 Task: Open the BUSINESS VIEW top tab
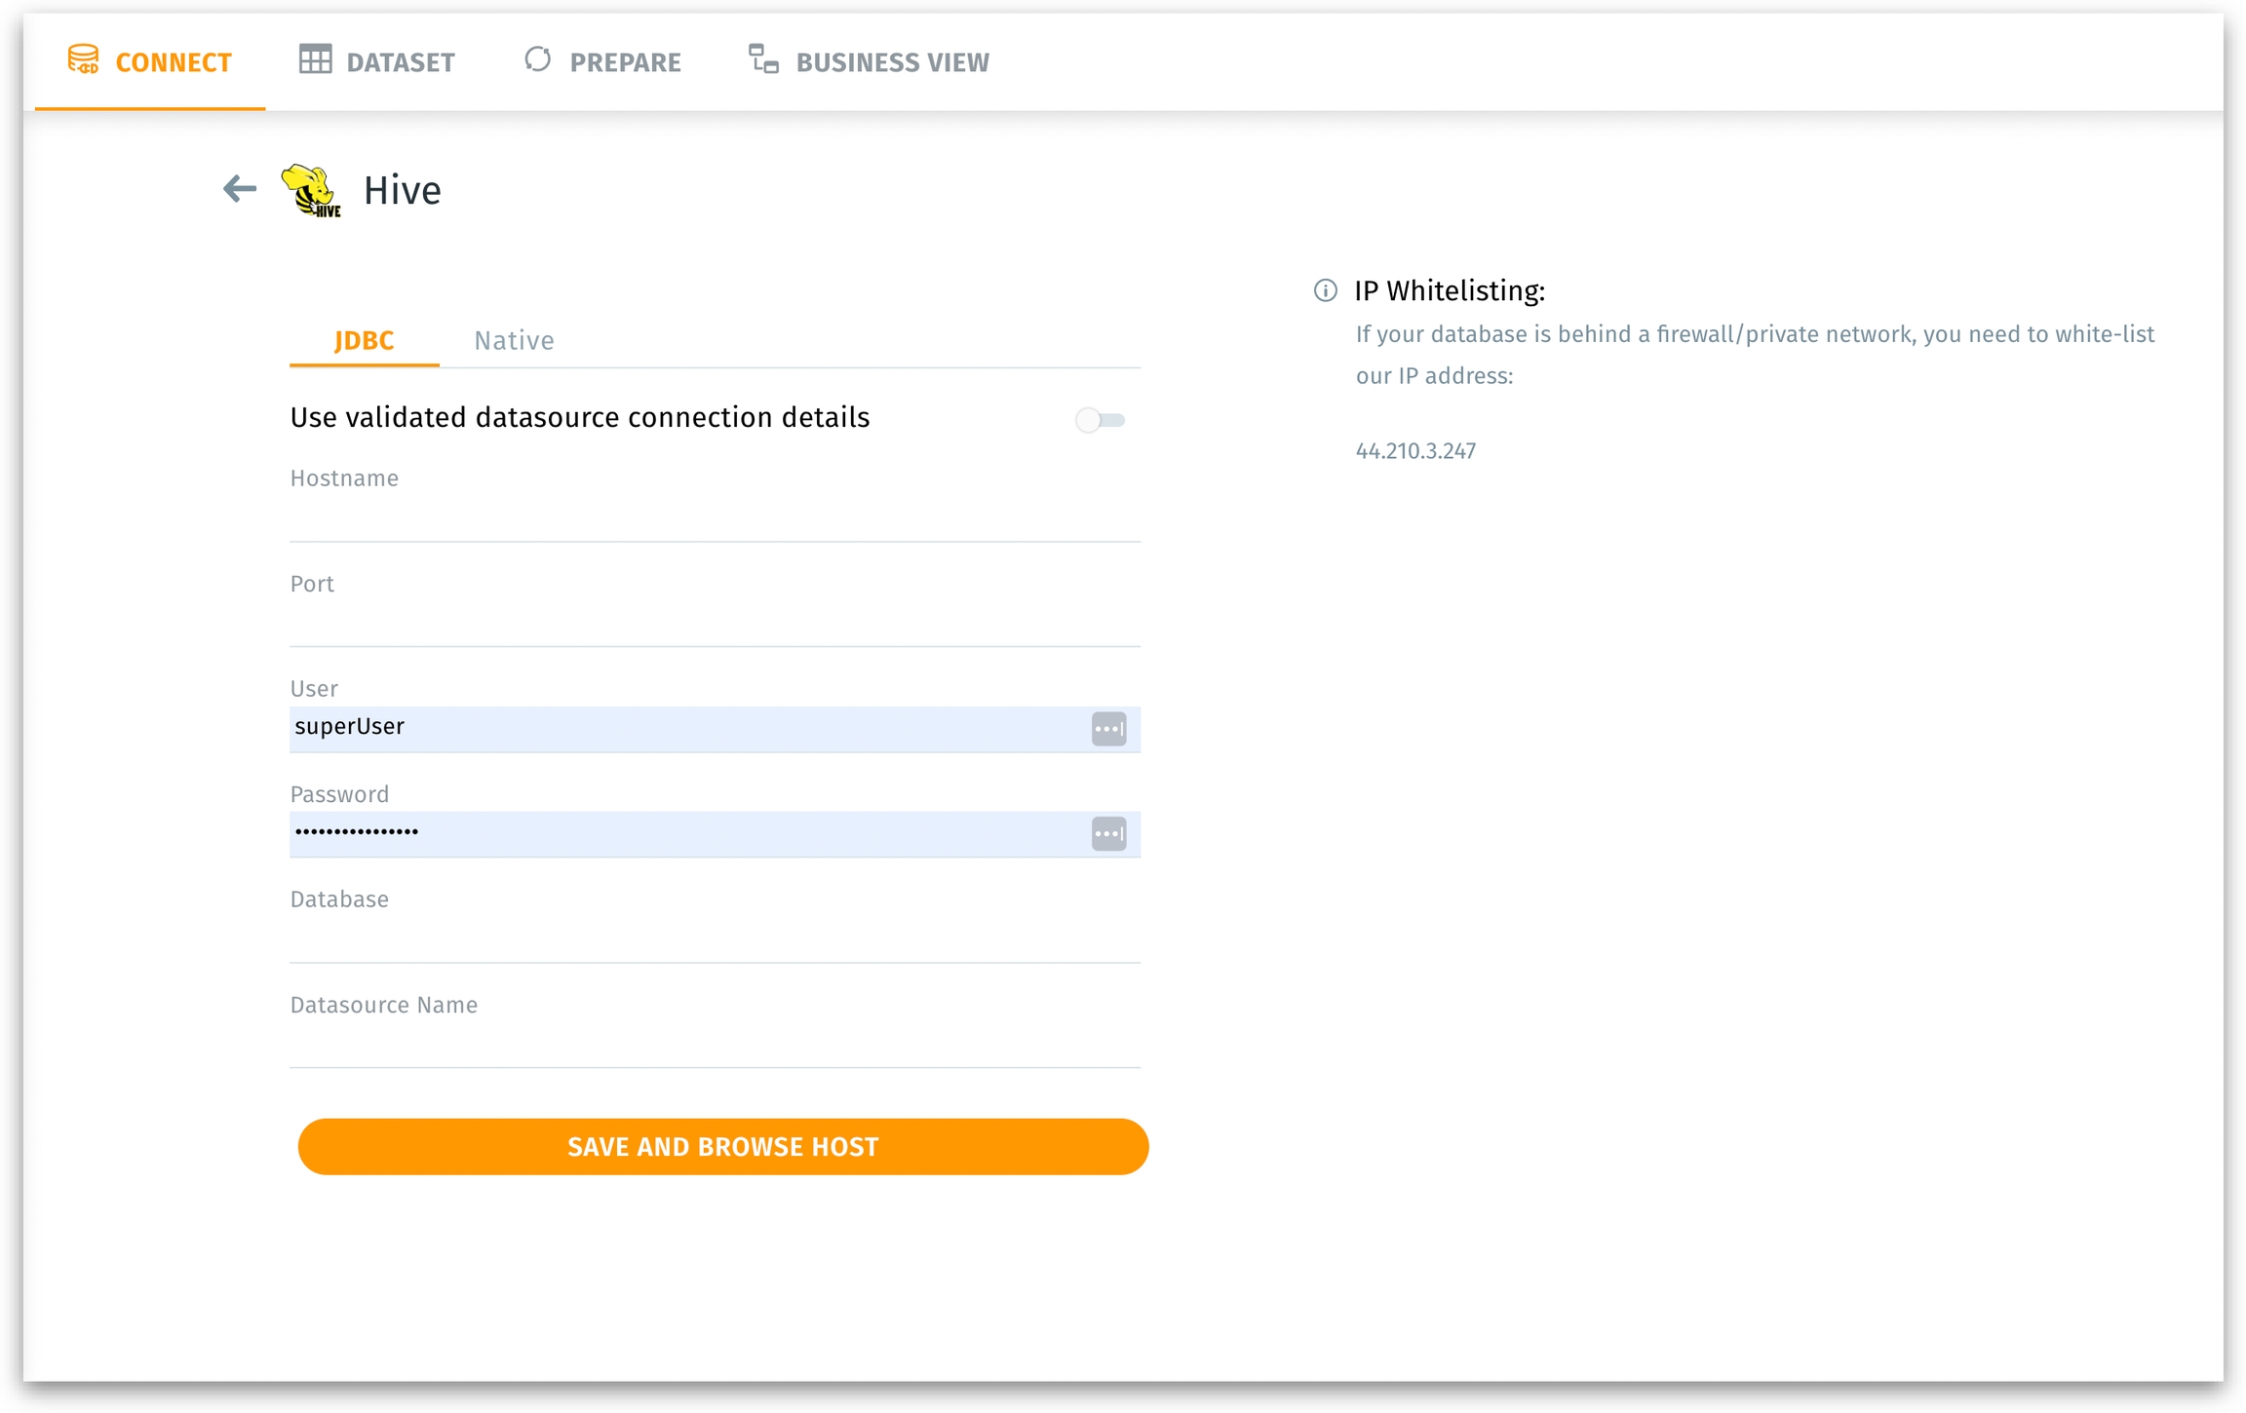869,62
